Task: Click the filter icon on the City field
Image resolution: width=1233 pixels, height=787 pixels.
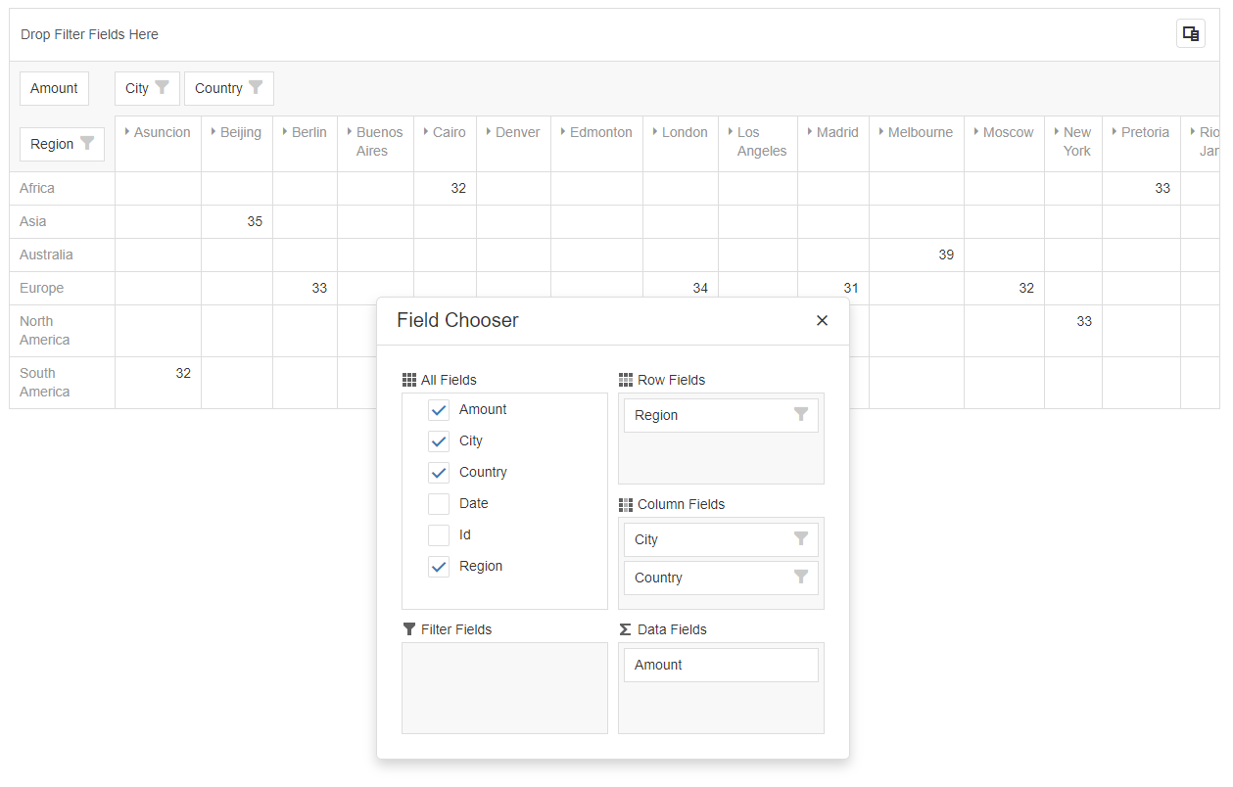Action: coord(163,87)
